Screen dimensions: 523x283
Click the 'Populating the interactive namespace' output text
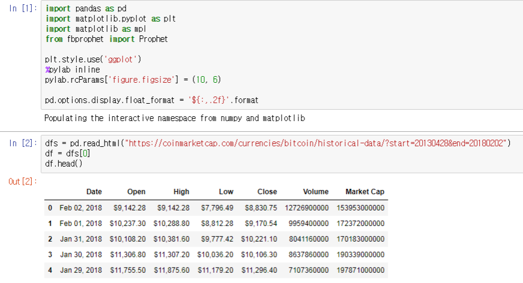tap(174, 118)
